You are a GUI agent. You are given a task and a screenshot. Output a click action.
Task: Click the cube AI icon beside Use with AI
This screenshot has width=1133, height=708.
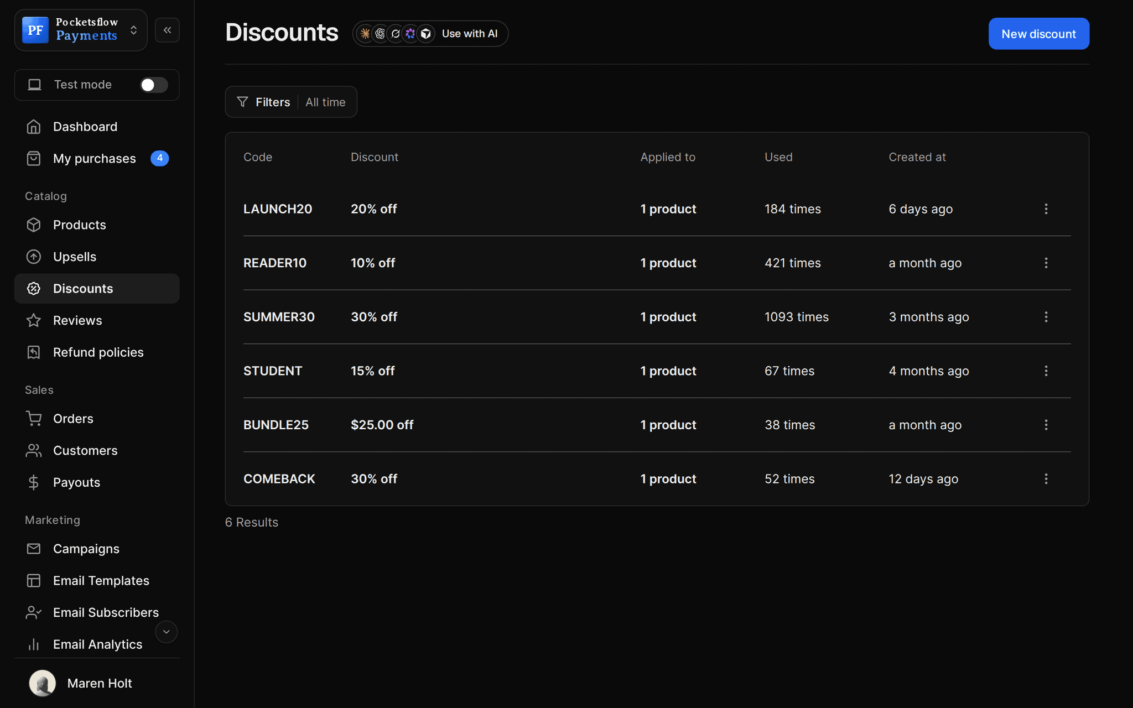tap(426, 34)
